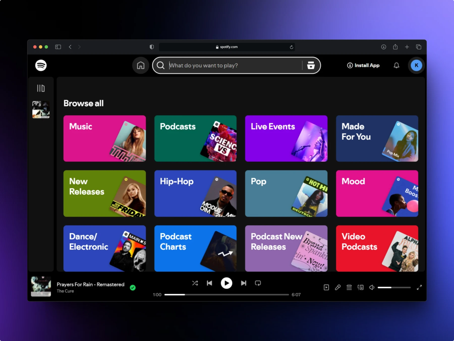Open the Pop category card
The width and height of the screenshot is (454, 341).
pyautogui.click(x=286, y=193)
